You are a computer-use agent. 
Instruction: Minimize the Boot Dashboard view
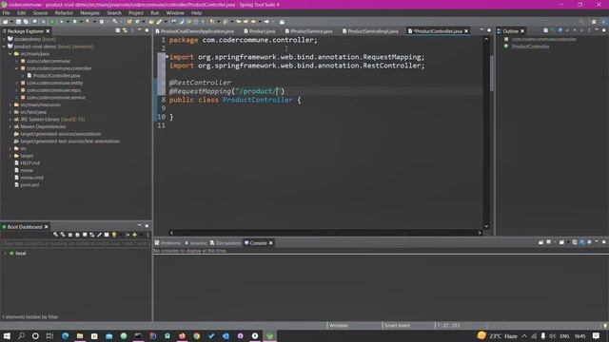pyautogui.click(x=140, y=226)
